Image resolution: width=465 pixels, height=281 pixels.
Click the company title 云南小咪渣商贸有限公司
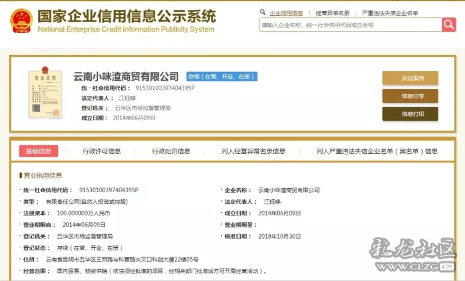(126, 77)
